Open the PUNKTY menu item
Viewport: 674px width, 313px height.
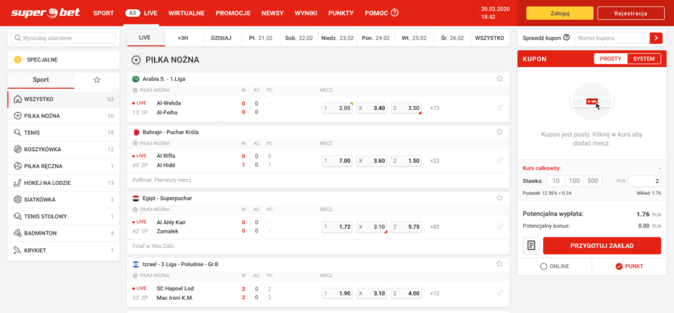(x=341, y=13)
